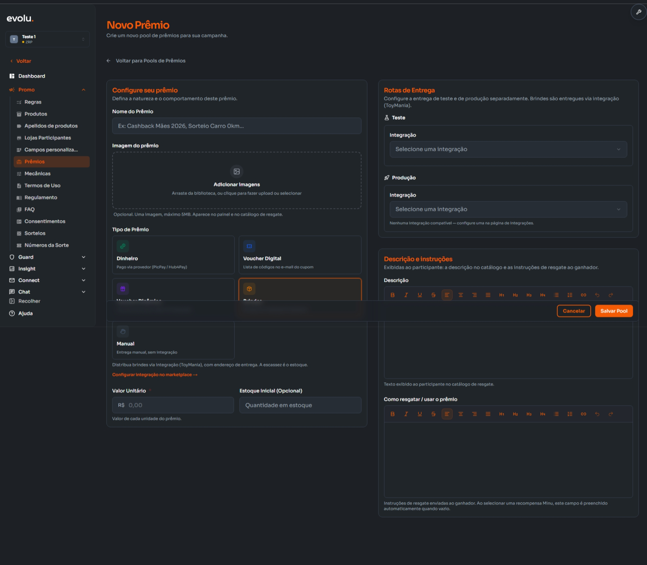Follow Configurar integração no marketplace link
This screenshot has height=565, width=647.
[155, 375]
